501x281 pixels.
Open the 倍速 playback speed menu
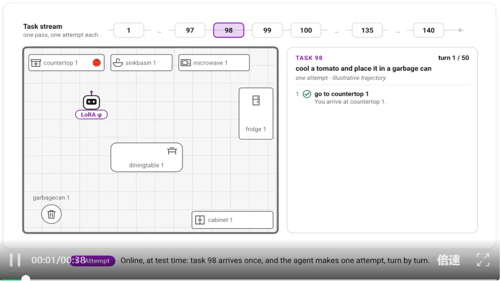(x=449, y=260)
